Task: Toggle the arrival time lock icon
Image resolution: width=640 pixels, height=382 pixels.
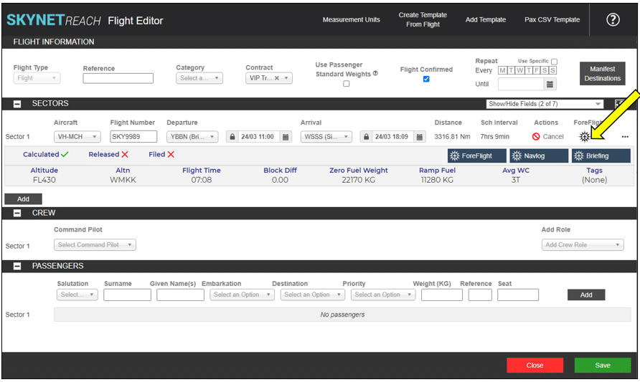Action: pos(366,137)
